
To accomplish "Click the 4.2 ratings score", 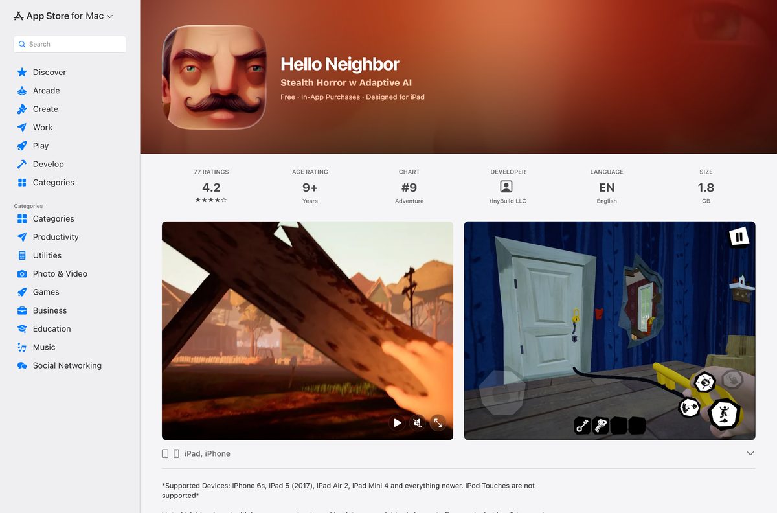I will (211, 188).
